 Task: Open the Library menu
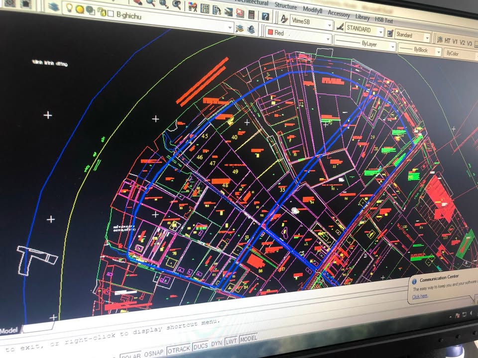[x=362, y=17]
